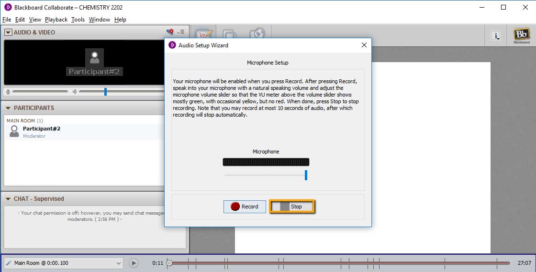Click the Moderator role label under Participant#2

[x=34, y=136]
